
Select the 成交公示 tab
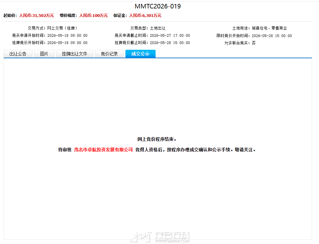(141, 54)
